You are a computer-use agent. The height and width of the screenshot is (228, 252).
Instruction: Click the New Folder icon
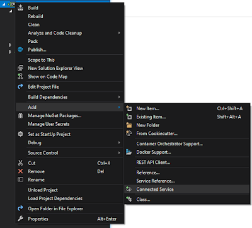pos(129,125)
